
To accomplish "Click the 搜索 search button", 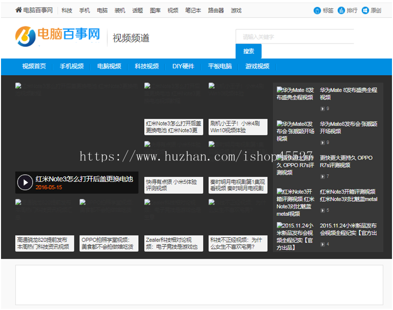I will pyautogui.click(x=249, y=51).
